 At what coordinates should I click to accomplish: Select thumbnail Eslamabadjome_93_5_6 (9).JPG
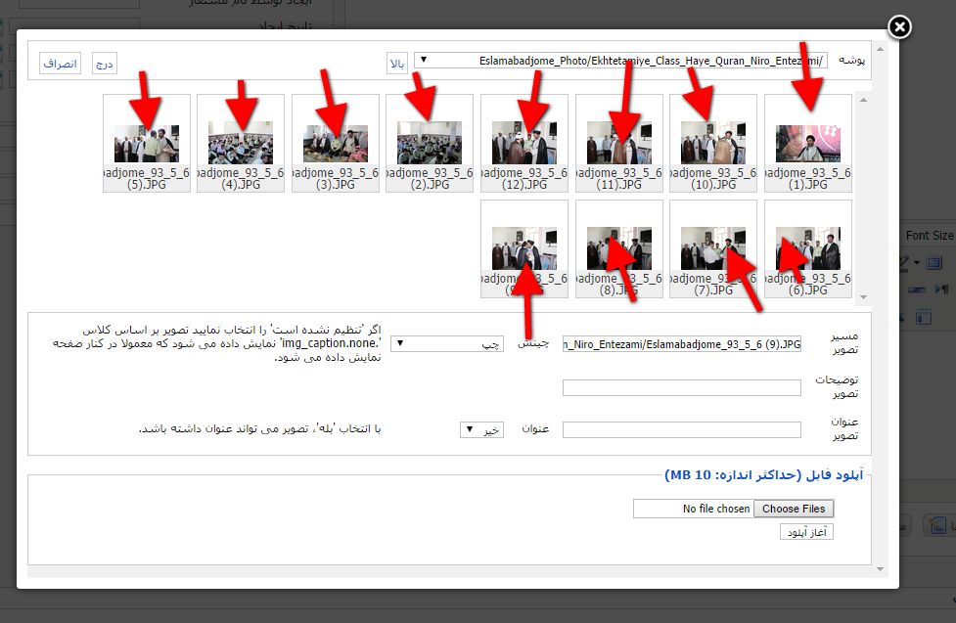524,248
